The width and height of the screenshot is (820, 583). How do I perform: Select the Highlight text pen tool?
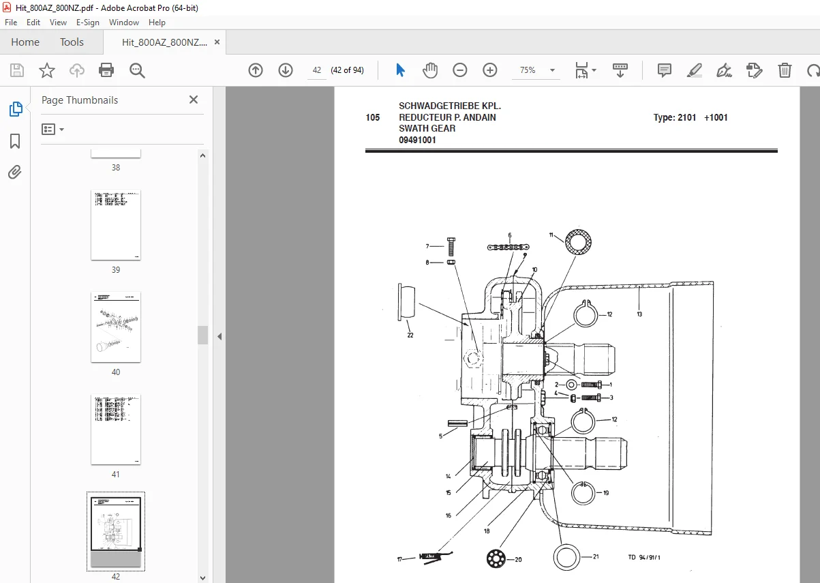coord(695,70)
